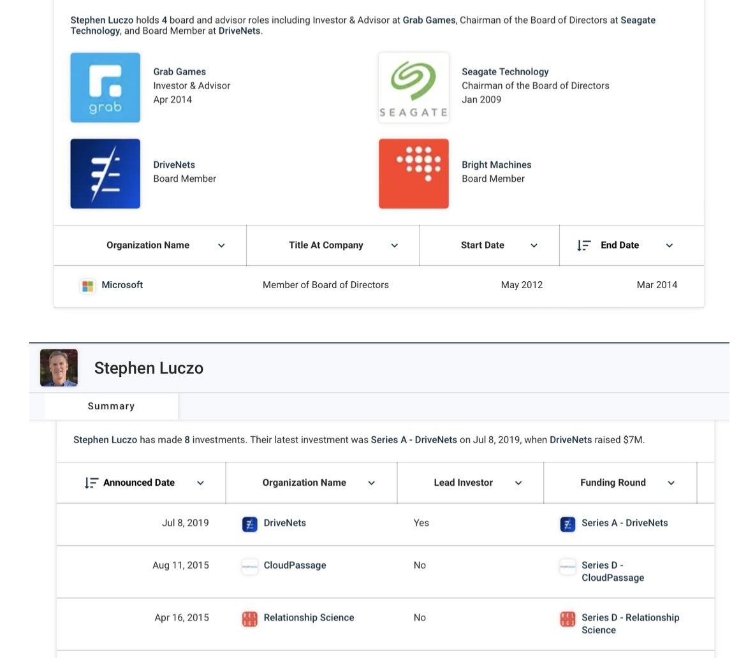The image size is (732, 658).
Task: Click the Seagate Technology logo
Action: (x=413, y=87)
